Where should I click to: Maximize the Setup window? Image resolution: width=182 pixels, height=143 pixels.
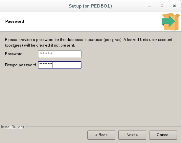[x=162, y=6]
